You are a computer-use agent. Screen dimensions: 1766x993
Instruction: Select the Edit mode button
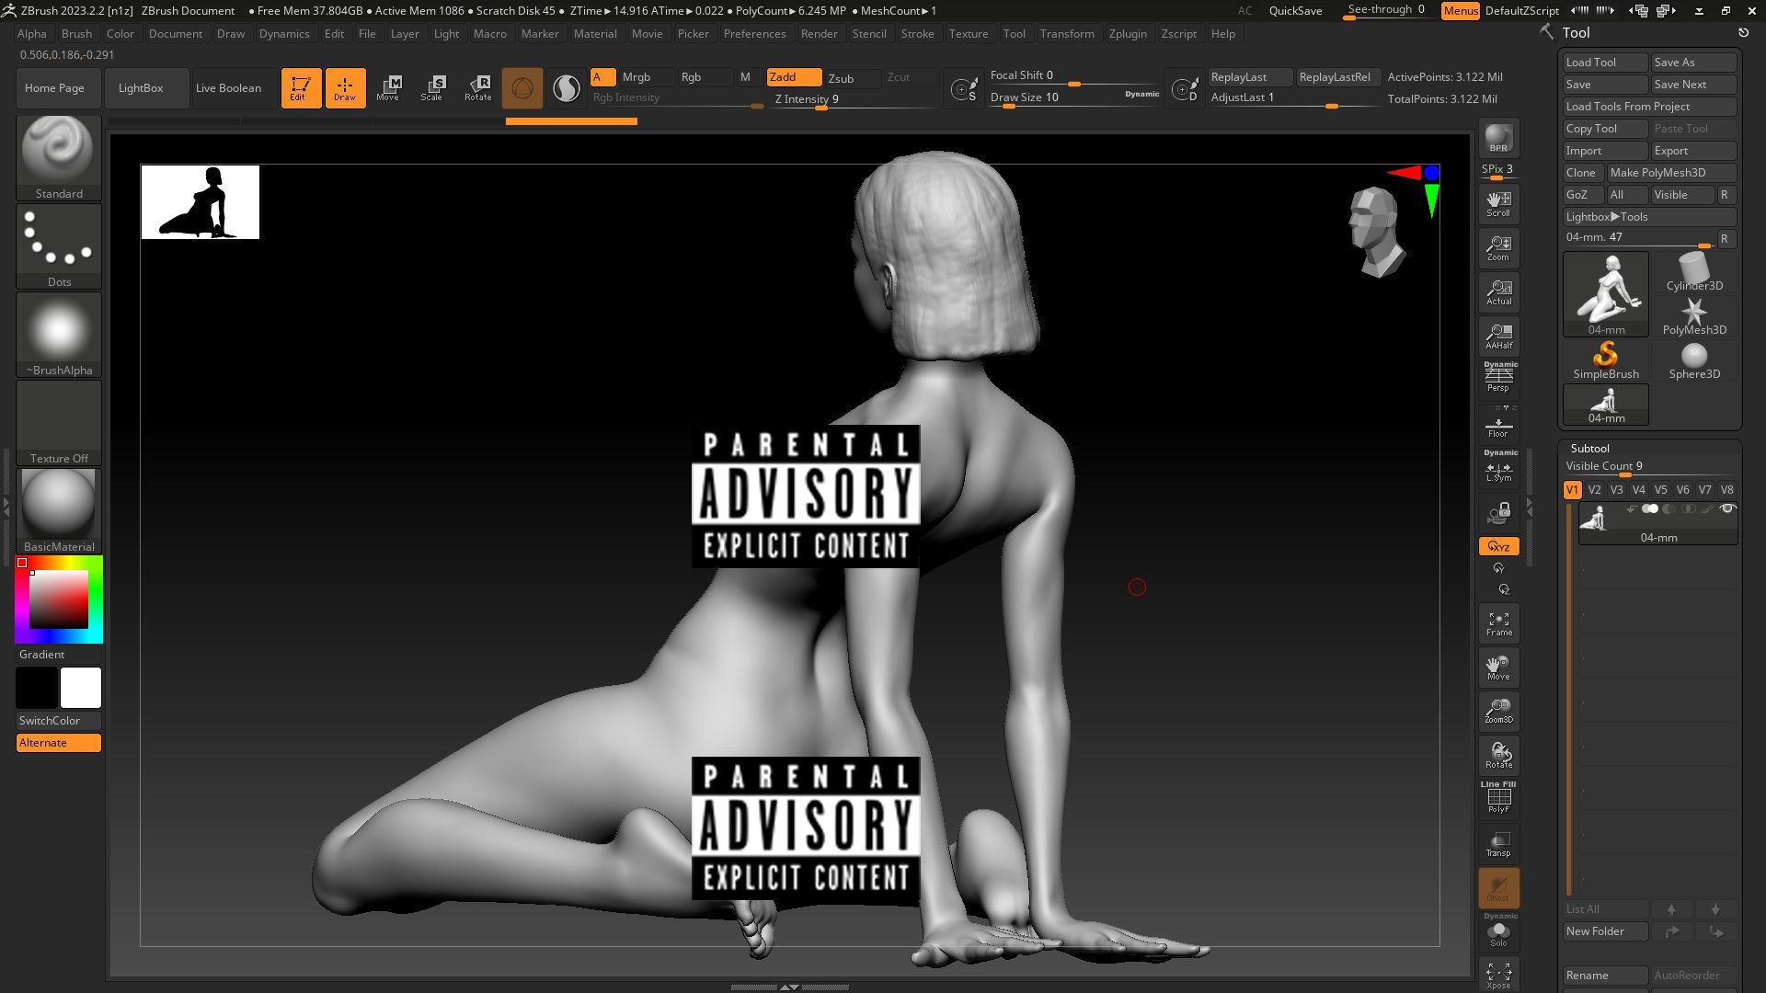coord(301,88)
